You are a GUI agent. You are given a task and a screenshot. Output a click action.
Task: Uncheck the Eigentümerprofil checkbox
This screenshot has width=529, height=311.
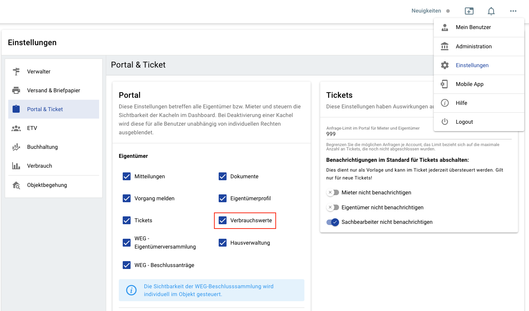coord(223,198)
